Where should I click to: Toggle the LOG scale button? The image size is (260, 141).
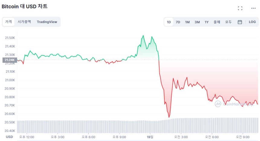(x=252, y=22)
